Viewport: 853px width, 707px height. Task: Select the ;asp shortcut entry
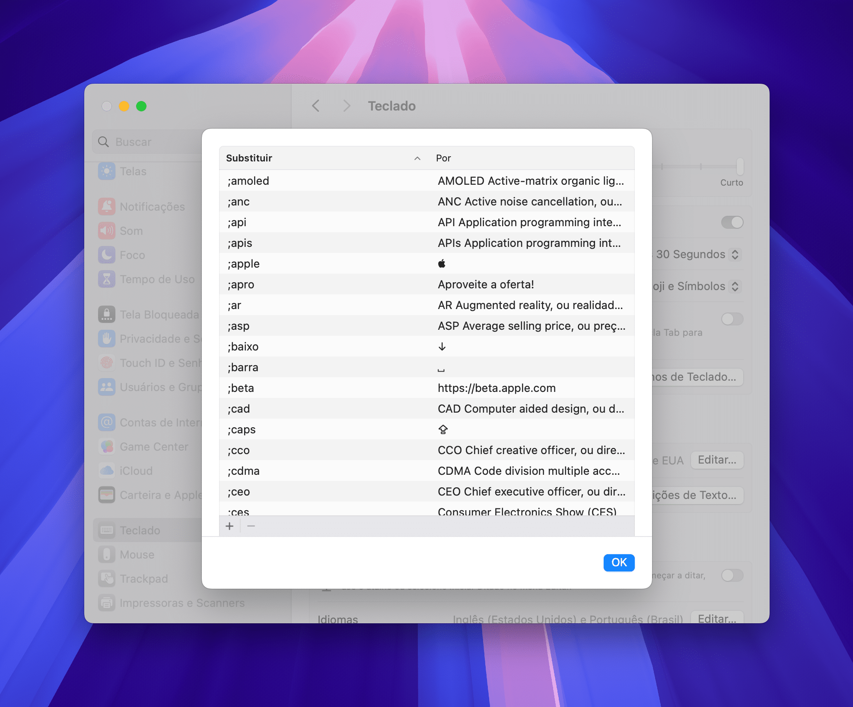pos(239,326)
